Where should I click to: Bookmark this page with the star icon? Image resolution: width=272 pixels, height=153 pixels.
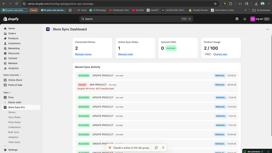pyautogui.click(x=215, y=4)
